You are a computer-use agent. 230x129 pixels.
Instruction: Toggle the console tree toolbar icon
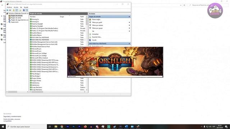click(17, 10)
